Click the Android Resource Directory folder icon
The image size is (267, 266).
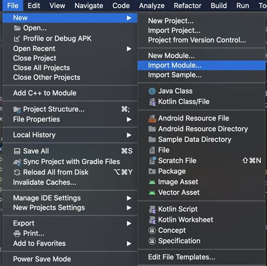[152, 129]
